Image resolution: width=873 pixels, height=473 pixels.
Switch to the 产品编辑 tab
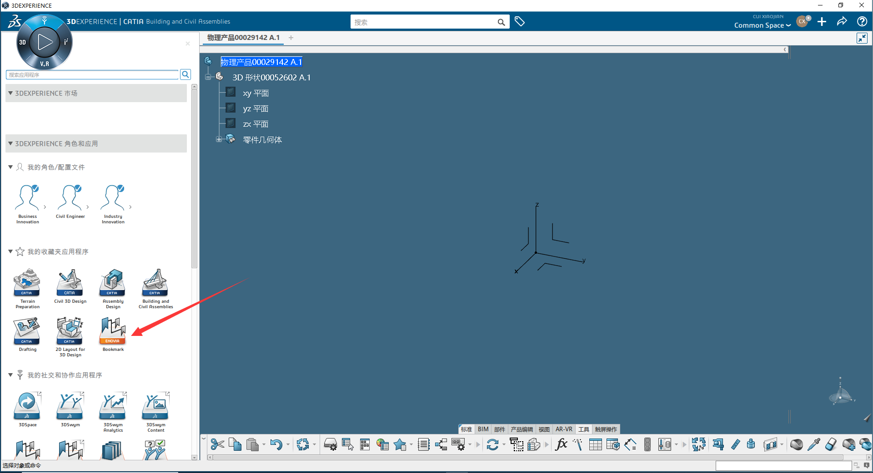coord(521,429)
